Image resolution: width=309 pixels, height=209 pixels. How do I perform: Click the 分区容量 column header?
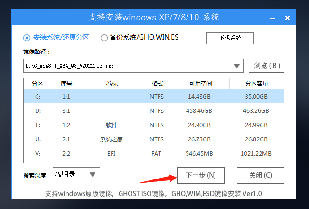click(x=256, y=84)
